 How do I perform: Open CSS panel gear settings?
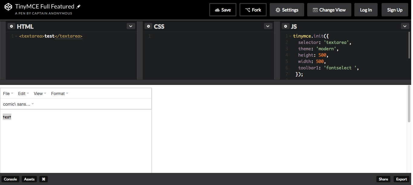148,26
